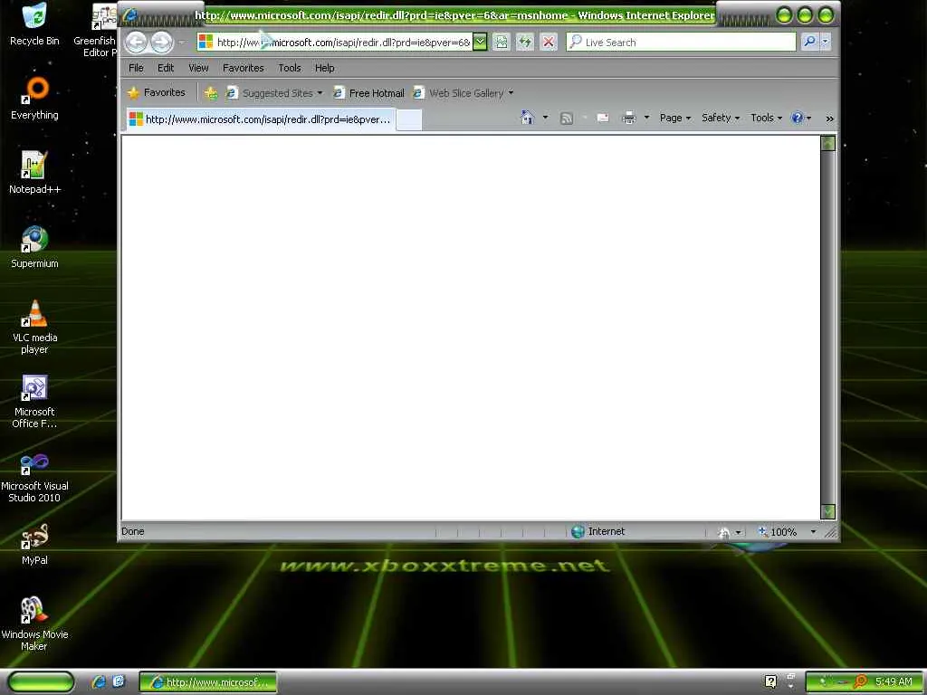Click inside the Live Search box
Viewport: 927px width, 695px height.
(681, 42)
